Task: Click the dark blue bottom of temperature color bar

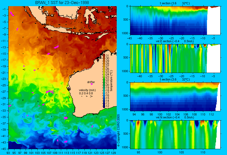Action: tap(104, 107)
